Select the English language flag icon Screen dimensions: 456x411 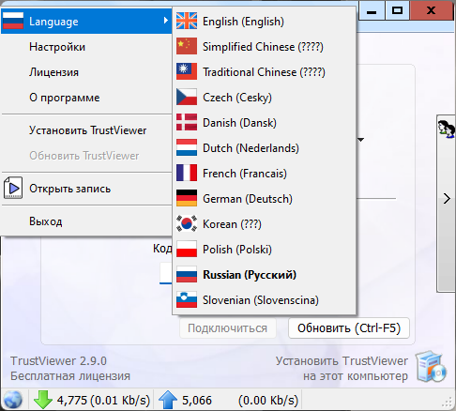click(x=187, y=21)
